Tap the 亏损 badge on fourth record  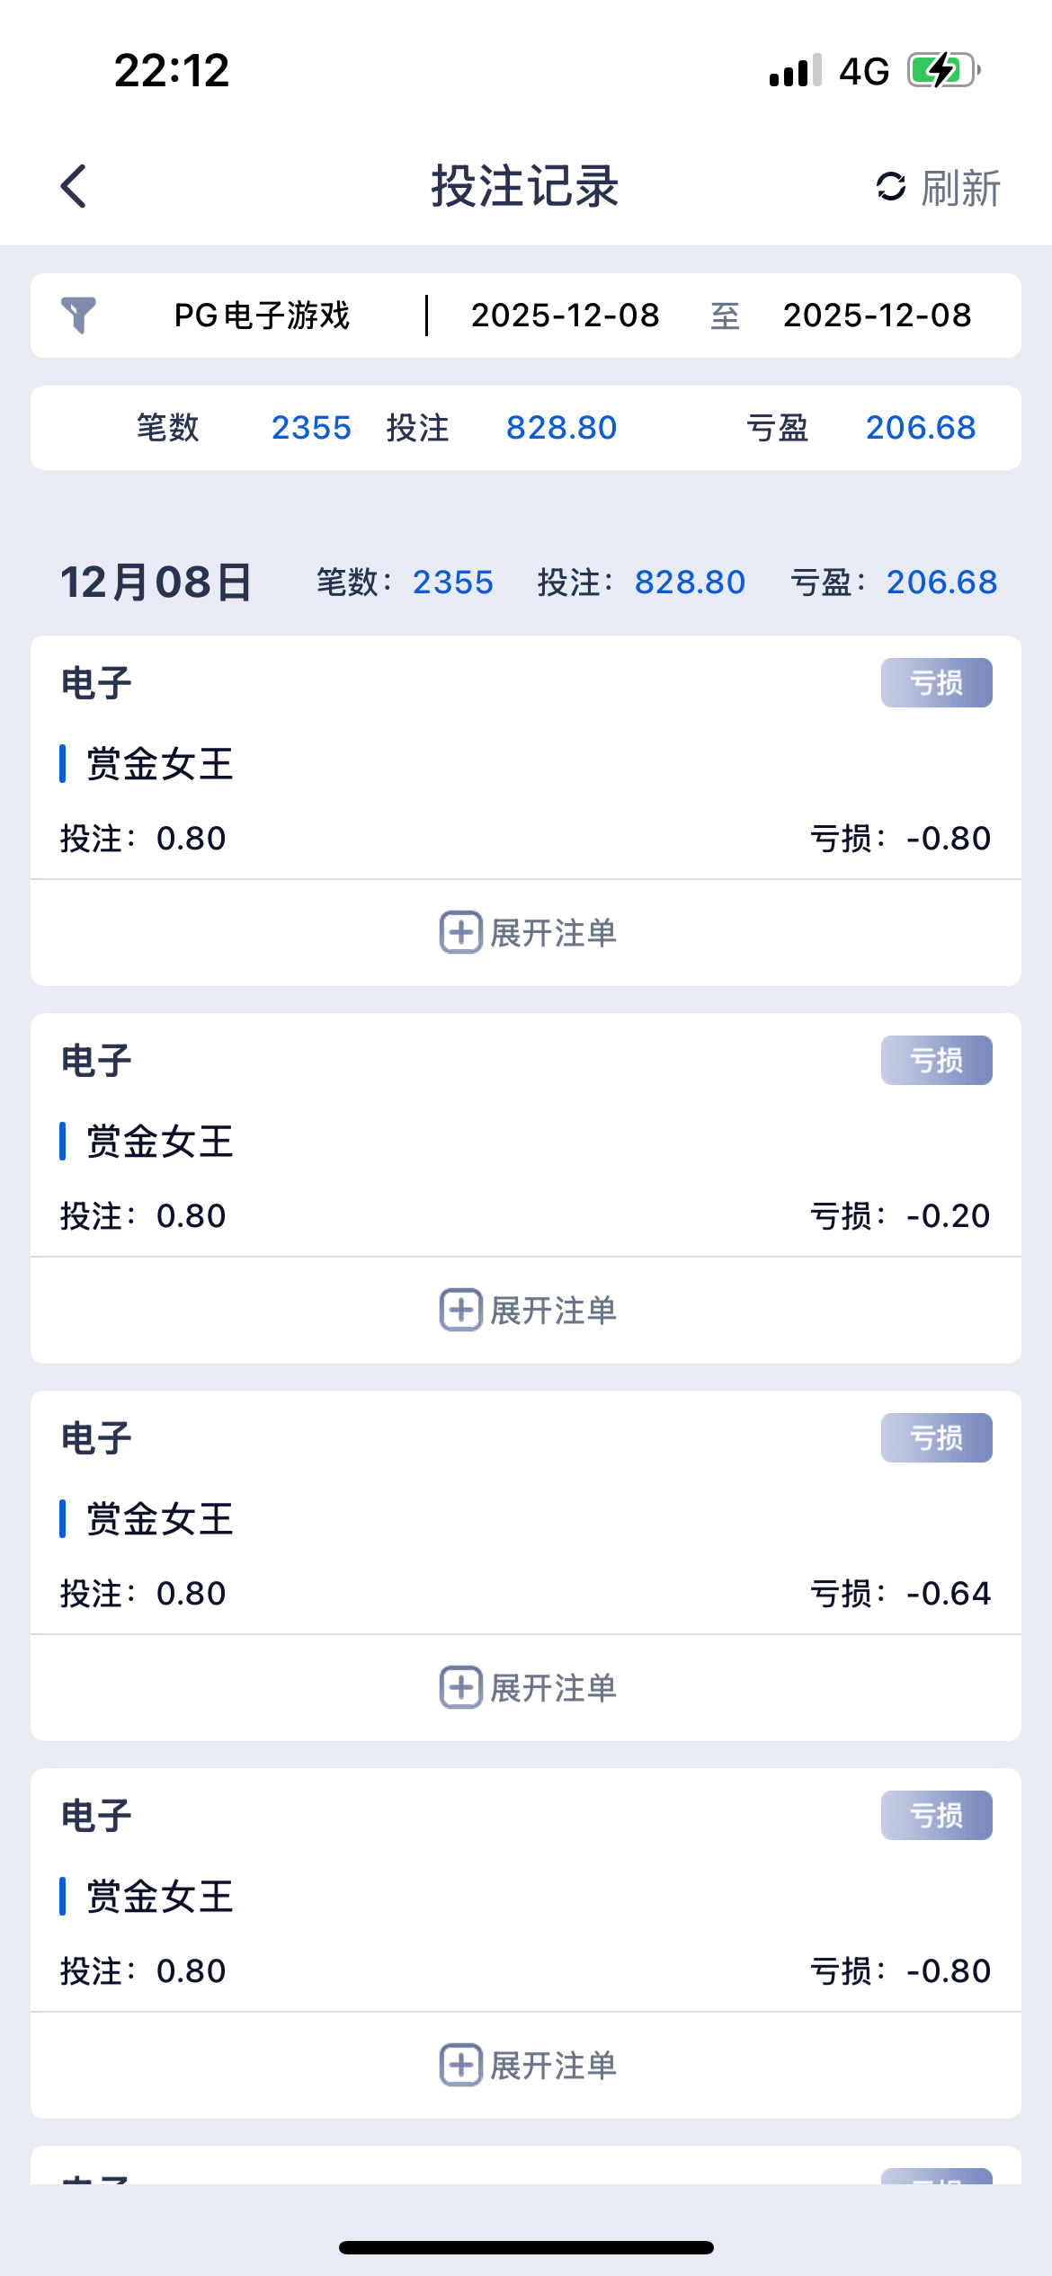936,1816
